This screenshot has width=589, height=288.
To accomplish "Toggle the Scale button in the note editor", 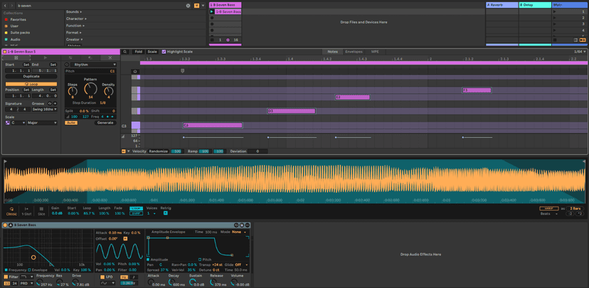I will point(152,52).
